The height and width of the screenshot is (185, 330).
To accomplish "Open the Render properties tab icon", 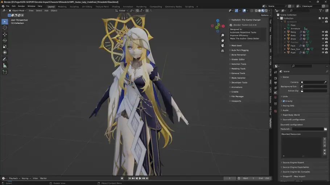I will coord(276,78).
